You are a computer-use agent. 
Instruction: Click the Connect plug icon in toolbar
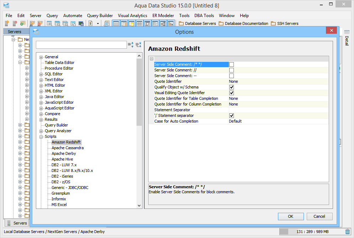[32, 23]
